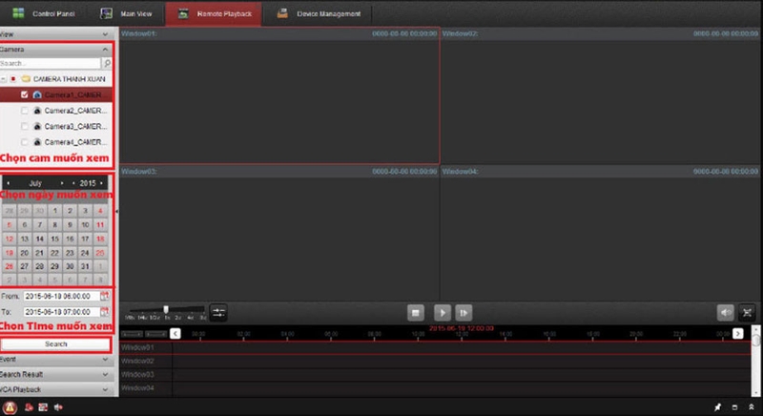This screenshot has width=763, height=416.
Task: Click the pin icon at bottom right
Action: point(716,407)
